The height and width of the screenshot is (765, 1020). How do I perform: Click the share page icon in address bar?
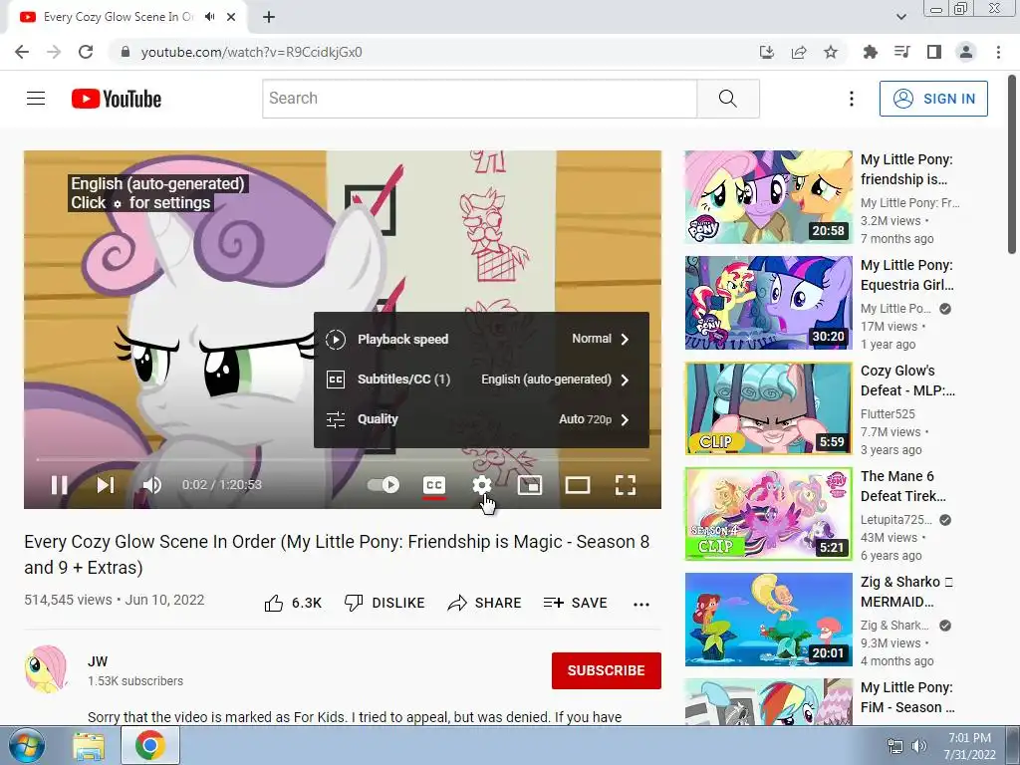[x=799, y=52]
